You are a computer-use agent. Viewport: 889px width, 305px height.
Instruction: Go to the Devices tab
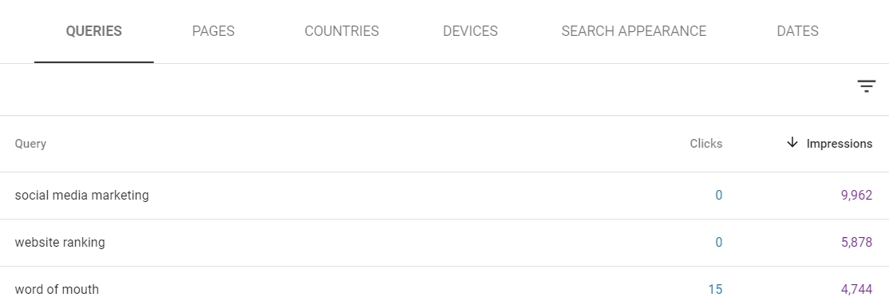tap(470, 31)
